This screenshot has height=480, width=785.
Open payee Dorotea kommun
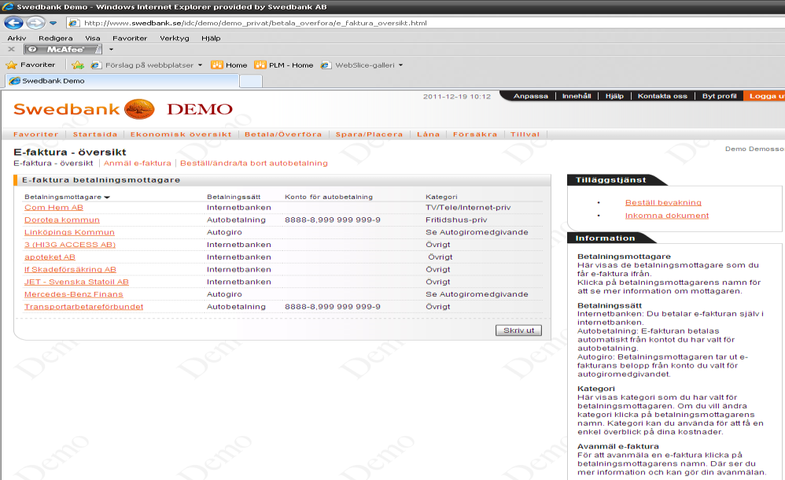62,220
